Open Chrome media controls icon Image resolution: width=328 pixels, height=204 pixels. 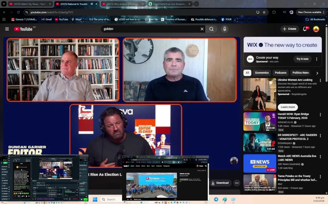284,12
